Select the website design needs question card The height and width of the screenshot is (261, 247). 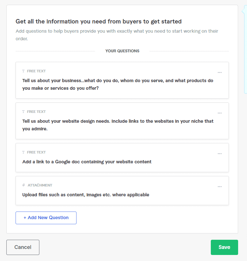point(122,121)
